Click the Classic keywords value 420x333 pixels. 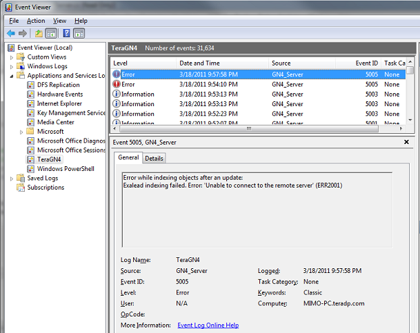pyautogui.click(x=312, y=292)
